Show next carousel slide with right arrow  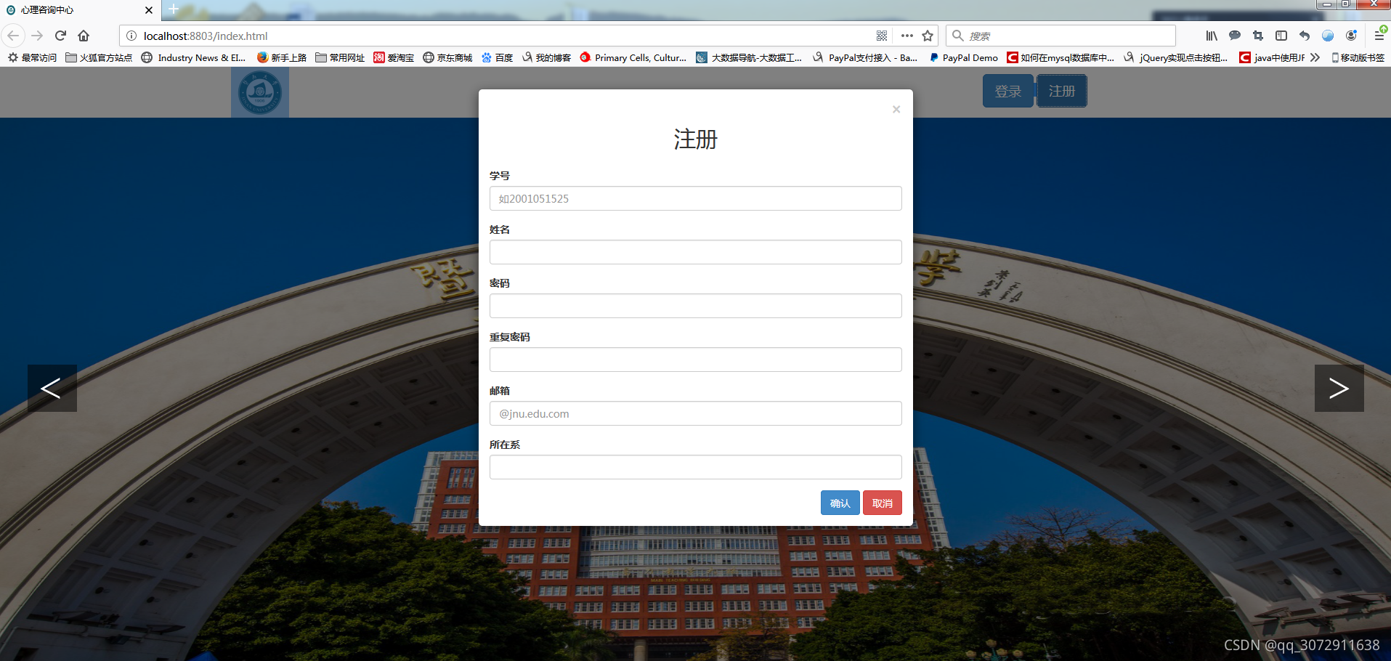(1339, 388)
